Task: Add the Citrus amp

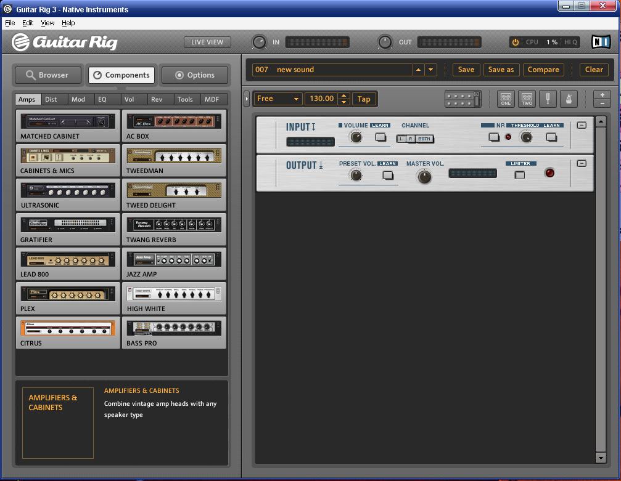Action: point(68,333)
